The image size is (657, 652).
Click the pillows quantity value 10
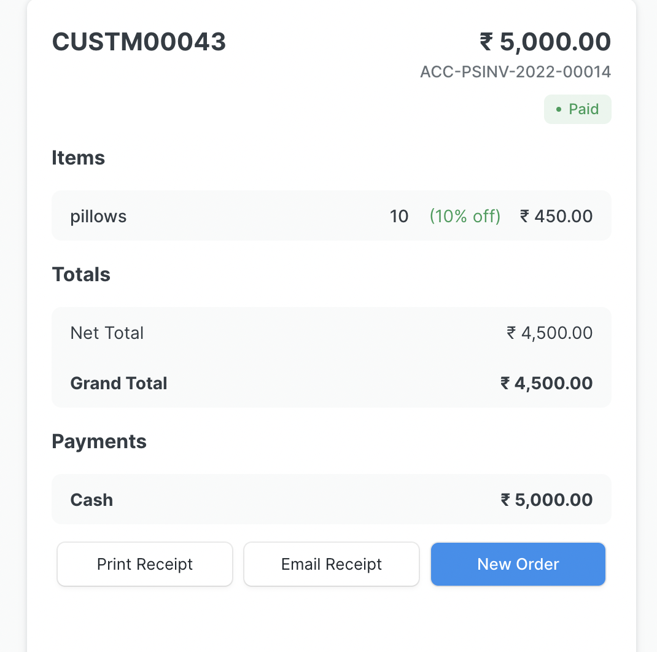coord(399,216)
